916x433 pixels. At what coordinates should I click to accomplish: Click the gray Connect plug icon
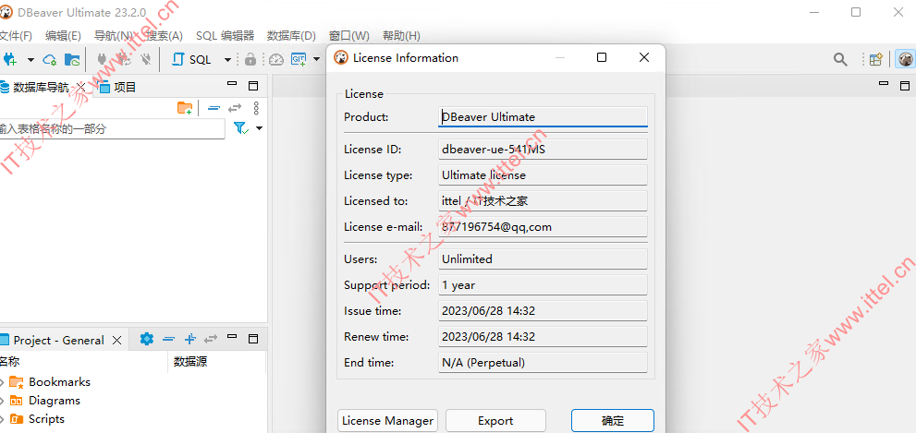pyautogui.click(x=102, y=59)
